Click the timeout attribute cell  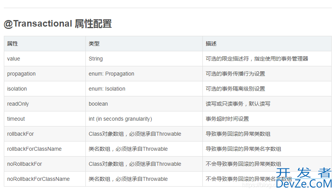(16, 119)
